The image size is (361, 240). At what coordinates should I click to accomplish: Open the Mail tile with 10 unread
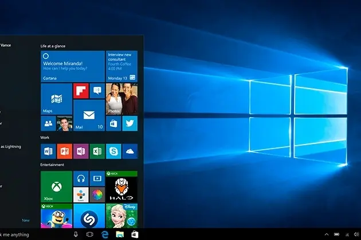89,115
